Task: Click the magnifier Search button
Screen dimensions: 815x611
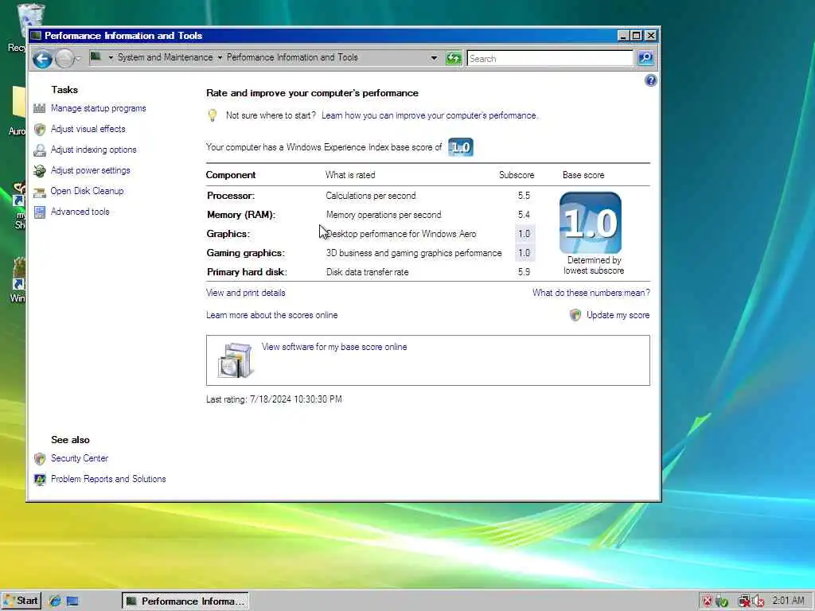Action: (645, 58)
